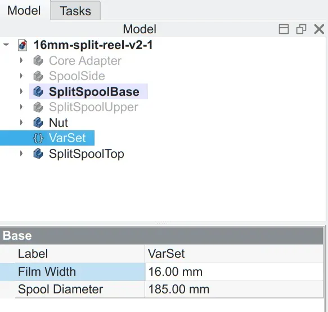The height and width of the screenshot is (312, 328).
Task: Click the SpoolSide body icon
Action: [38, 76]
